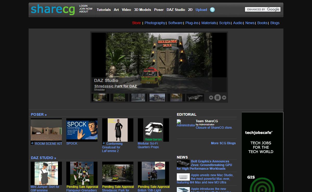The width and height of the screenshot is (312, 192).
Task: Open ROOM SCENE KIT text link
Action: 49,143
